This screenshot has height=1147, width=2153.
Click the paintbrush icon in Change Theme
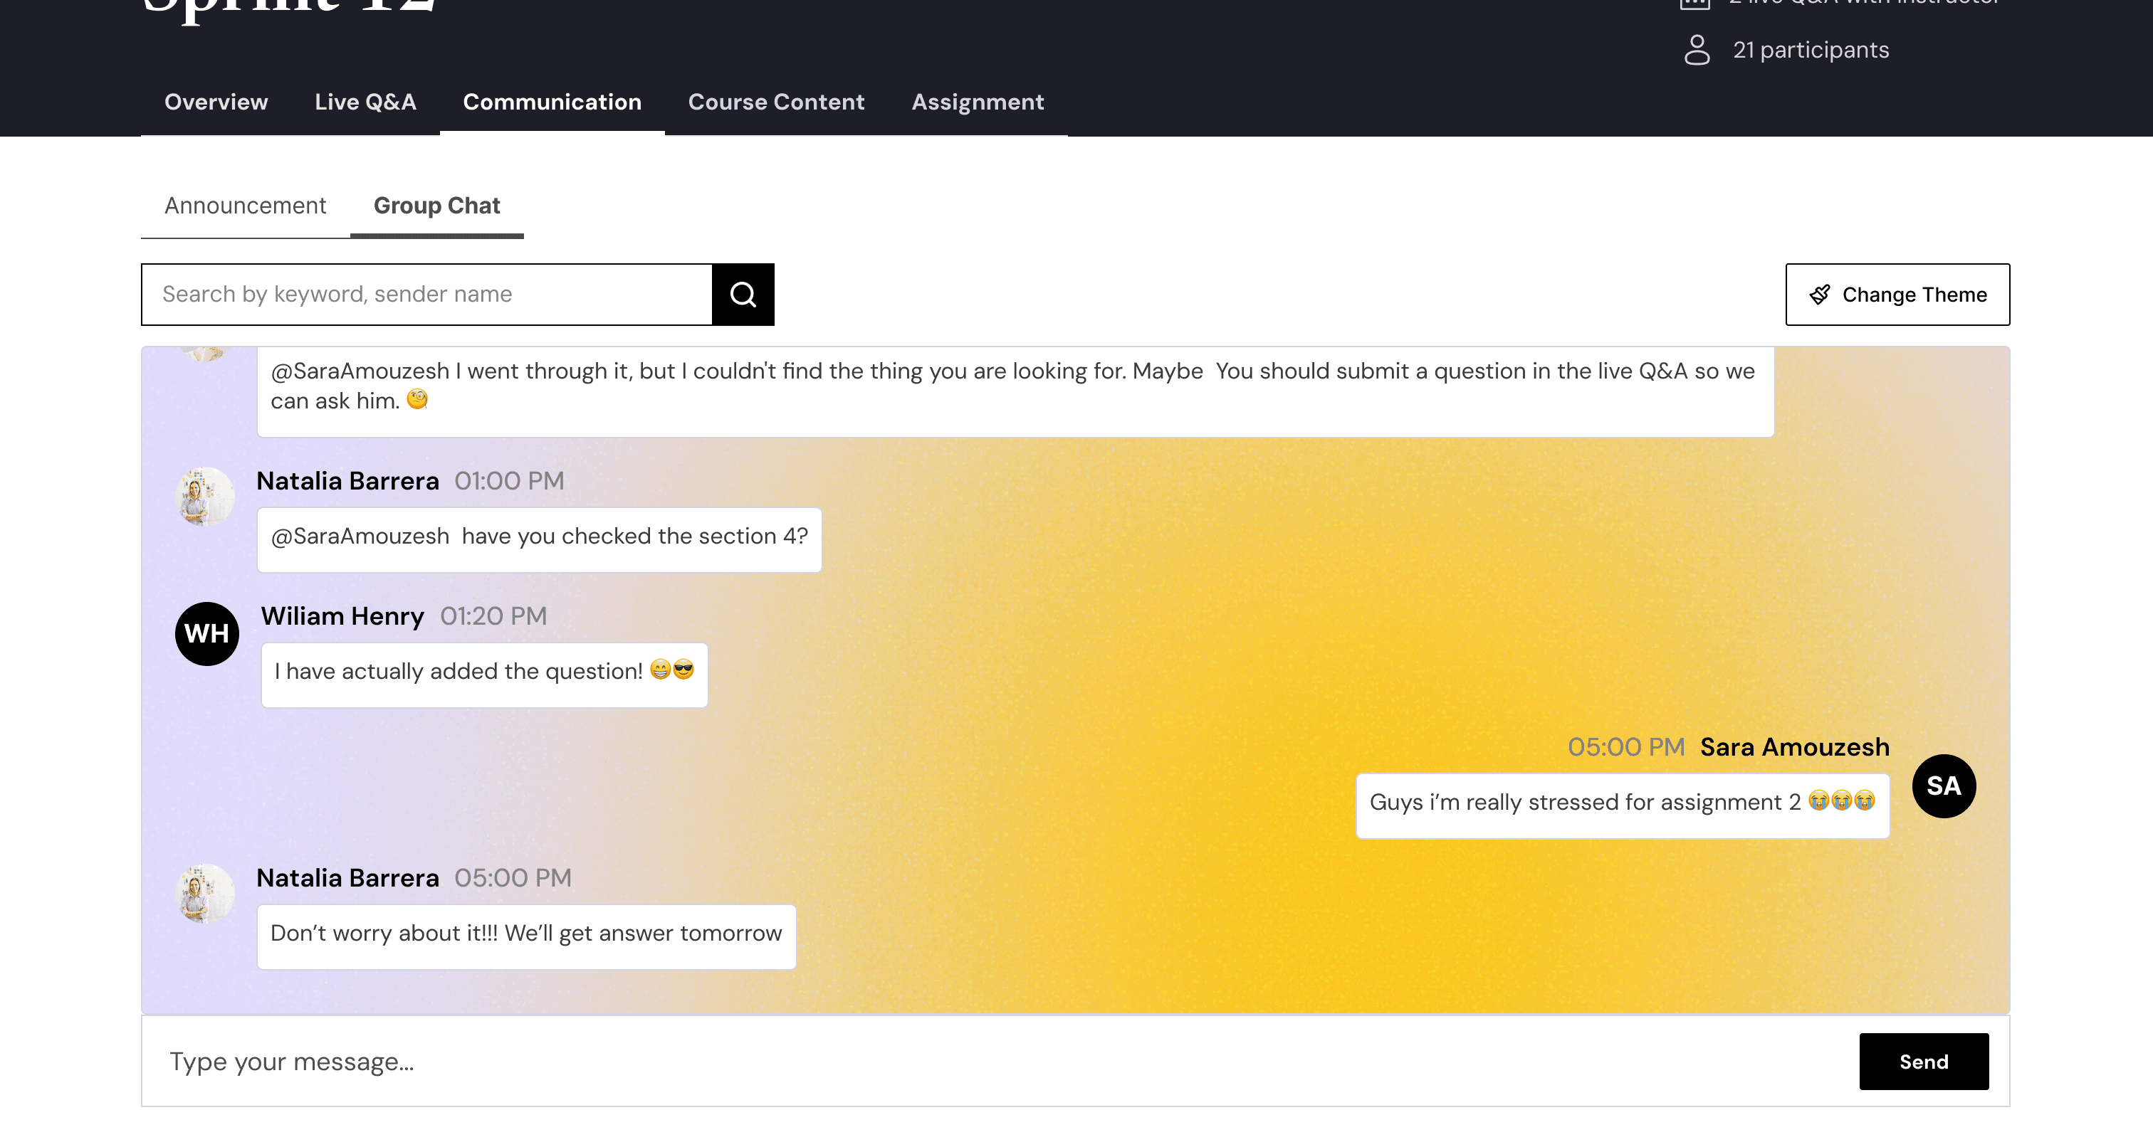[x=1820, y=295]
